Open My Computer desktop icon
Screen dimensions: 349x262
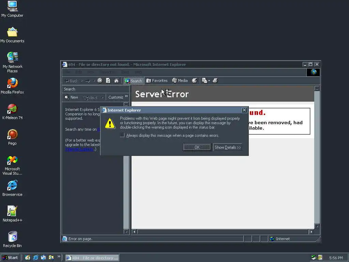(12, 9)
